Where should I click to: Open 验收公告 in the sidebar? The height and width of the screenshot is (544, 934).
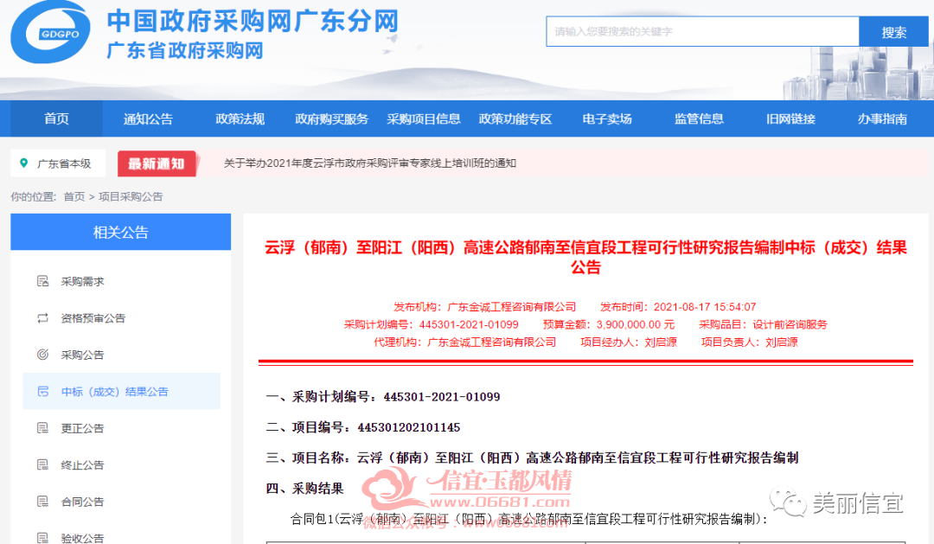82,538
